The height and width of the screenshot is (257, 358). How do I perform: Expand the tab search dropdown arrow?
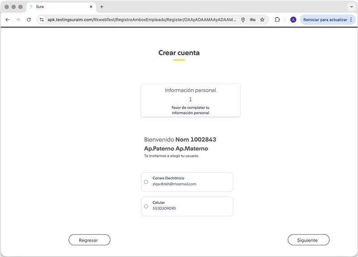[350, 7]
